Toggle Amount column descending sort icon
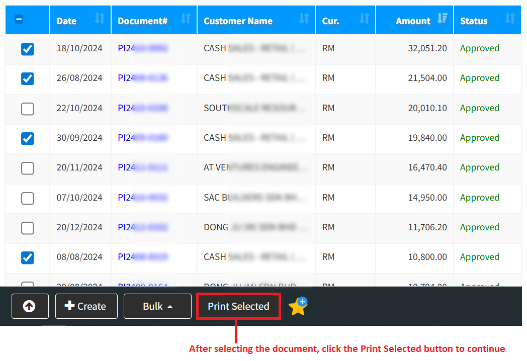 tap(442, 19)
